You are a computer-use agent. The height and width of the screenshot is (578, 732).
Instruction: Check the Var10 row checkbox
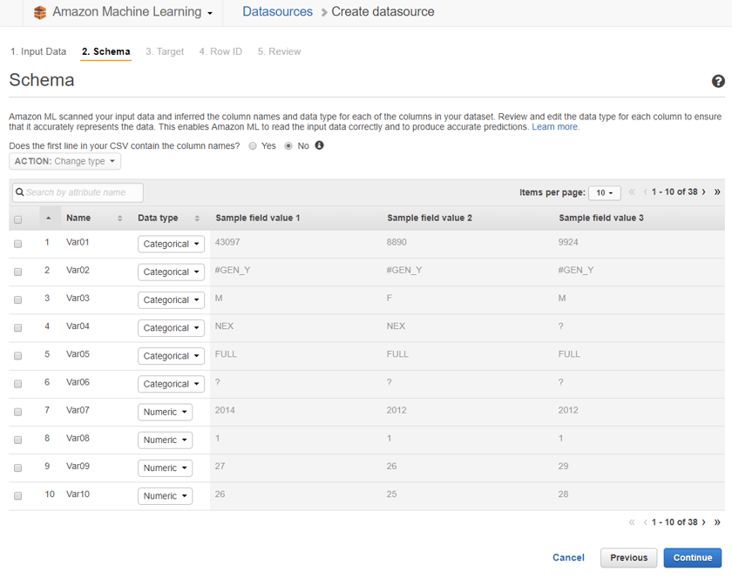17,495
